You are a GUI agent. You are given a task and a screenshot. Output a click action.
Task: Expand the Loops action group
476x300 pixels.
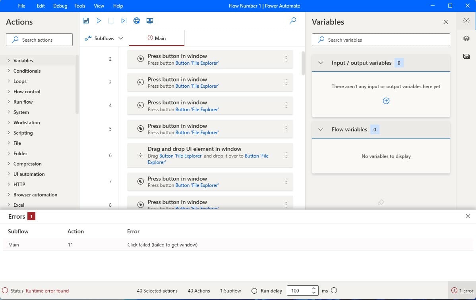point(8,81)
